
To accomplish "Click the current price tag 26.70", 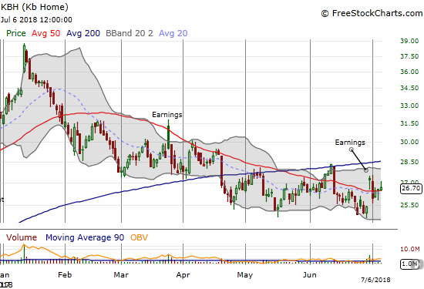I will [x=411, y=188].
